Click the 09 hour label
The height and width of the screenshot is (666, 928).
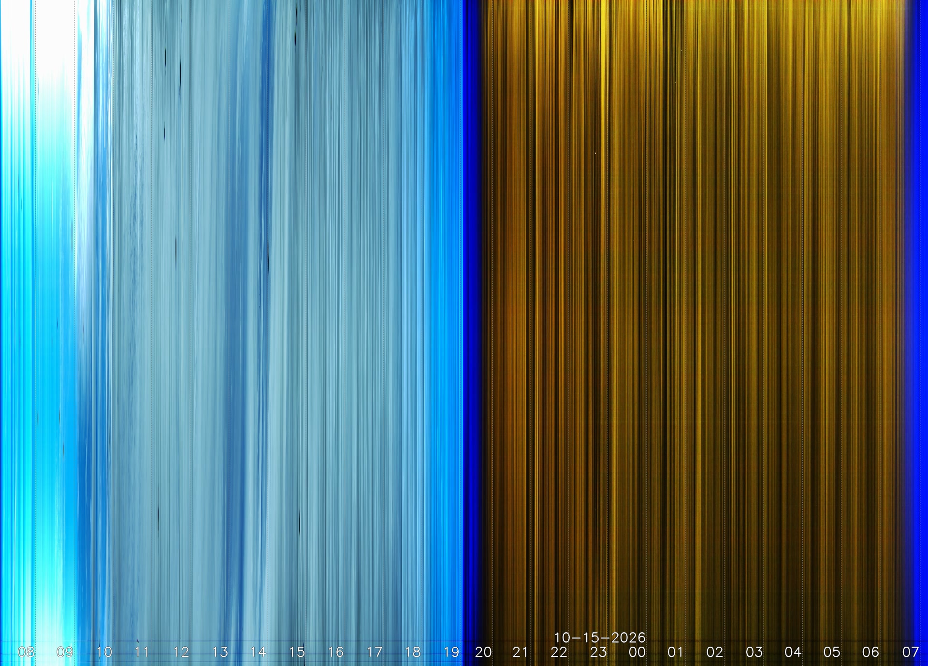point(65,652)
